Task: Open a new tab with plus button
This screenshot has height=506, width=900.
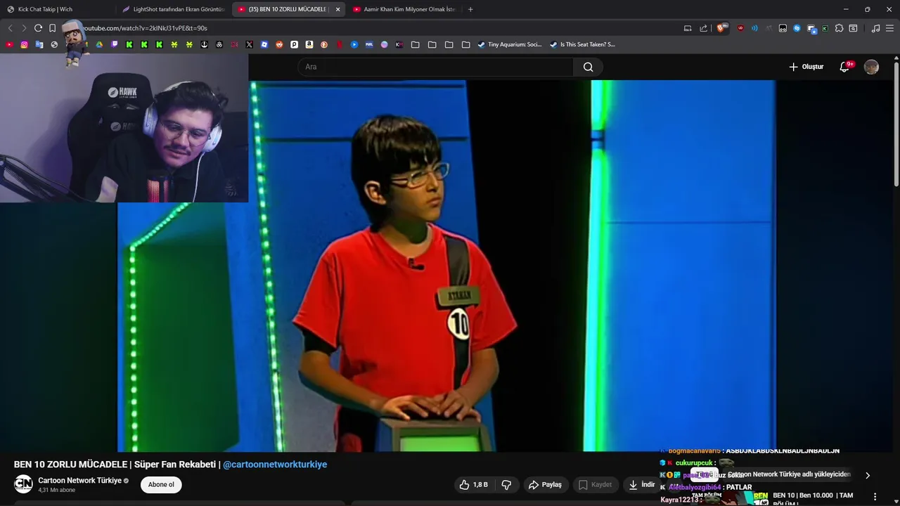Action: pyautogui.click(x=470, y=9)
